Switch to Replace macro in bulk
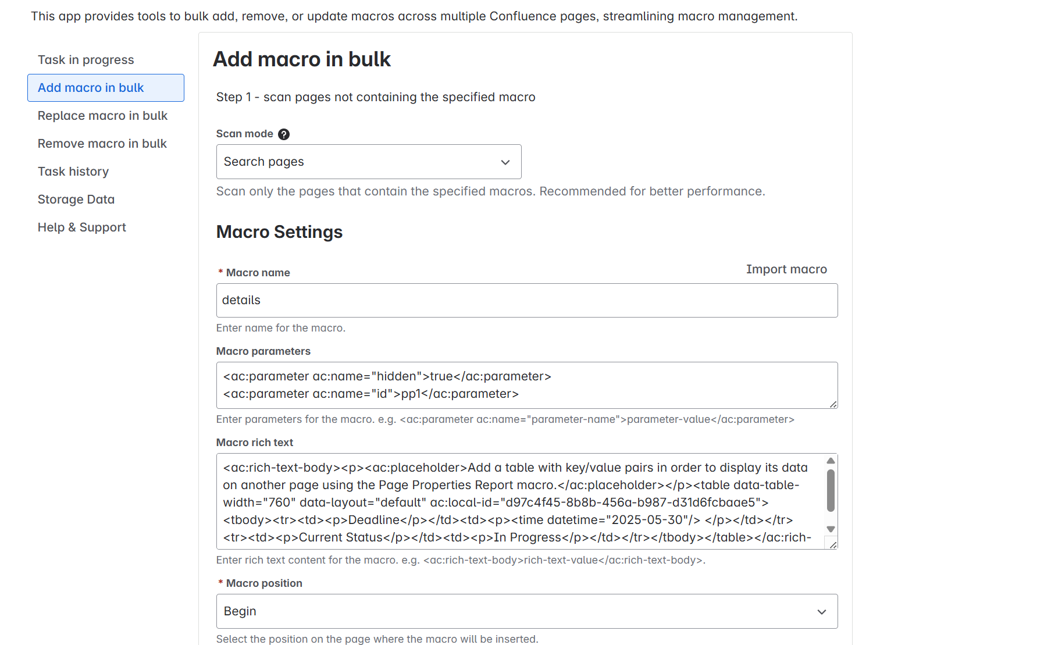1044x645 pixels. [x=103, y=116]
